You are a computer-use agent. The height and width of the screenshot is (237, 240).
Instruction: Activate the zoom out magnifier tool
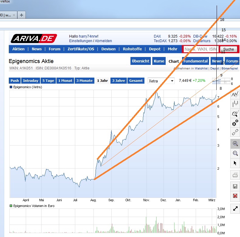coord(235,153)
